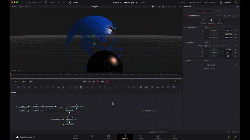Toggle the Nodes panel button
Screen dimensions: 250x140
(73, 2)
